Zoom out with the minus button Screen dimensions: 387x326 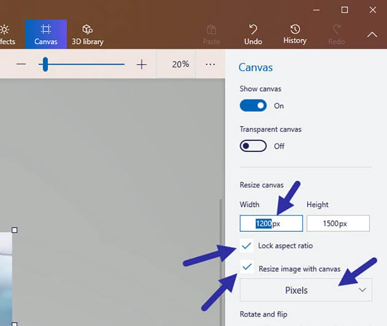point(21,64)
